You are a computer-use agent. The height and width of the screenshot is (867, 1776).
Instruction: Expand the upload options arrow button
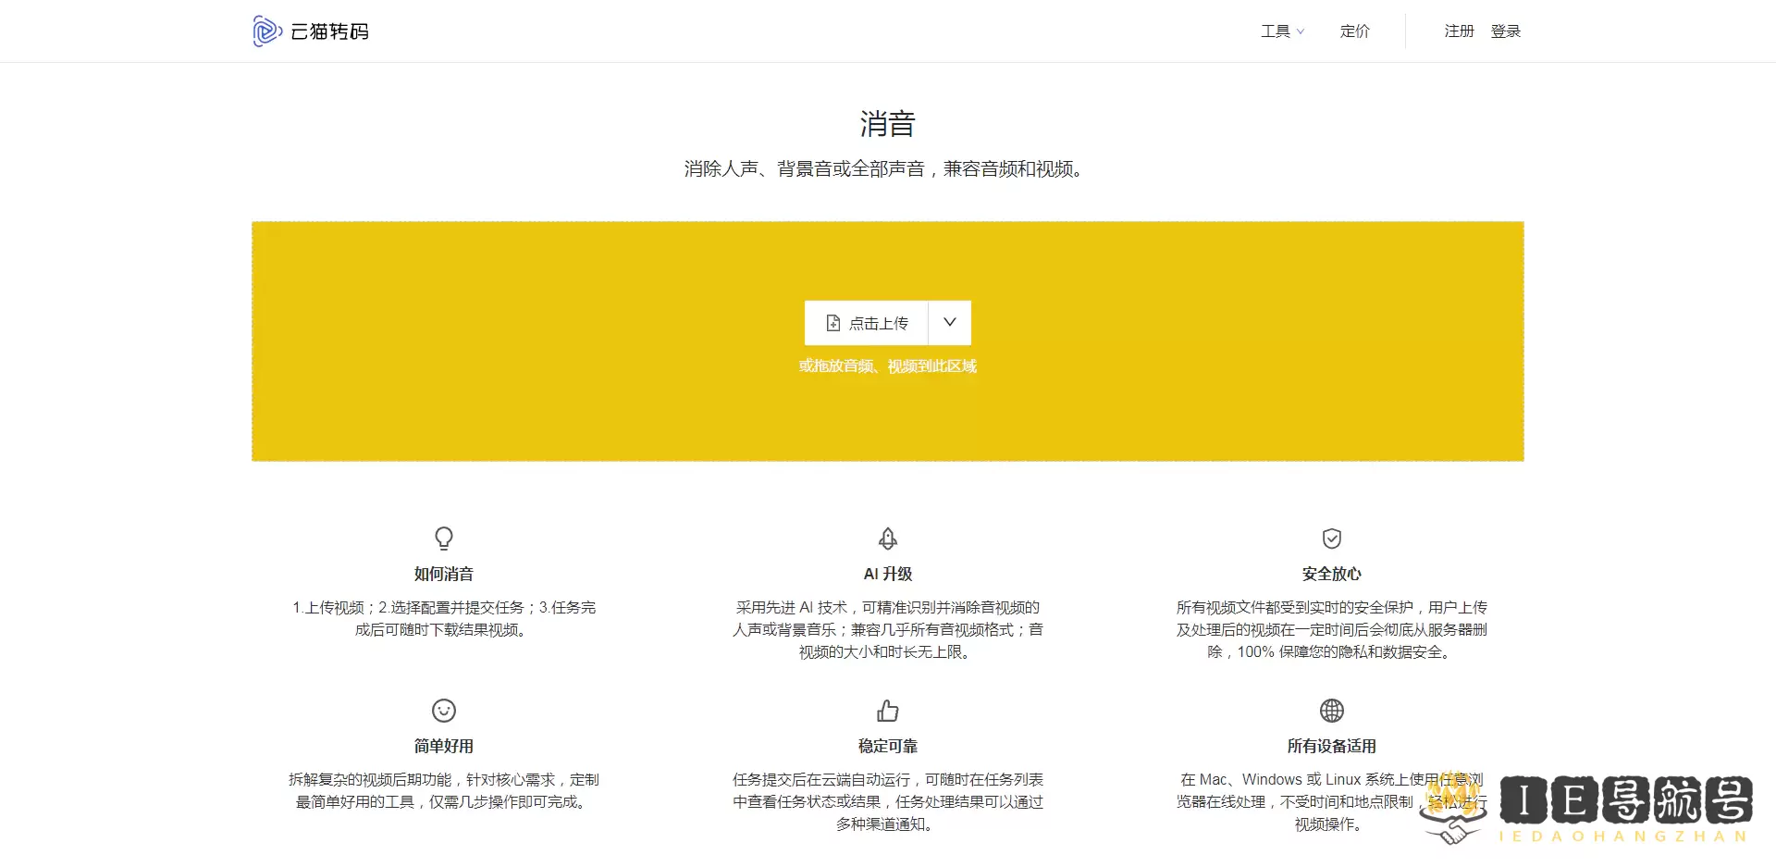[x=949, y=323]
